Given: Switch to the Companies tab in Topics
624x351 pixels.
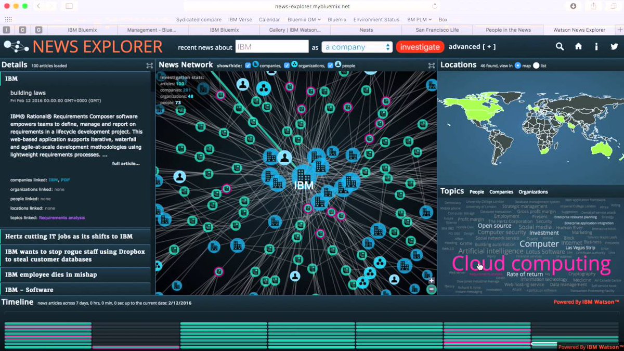Looking at the screenshot, I should [x=501, y=192].
